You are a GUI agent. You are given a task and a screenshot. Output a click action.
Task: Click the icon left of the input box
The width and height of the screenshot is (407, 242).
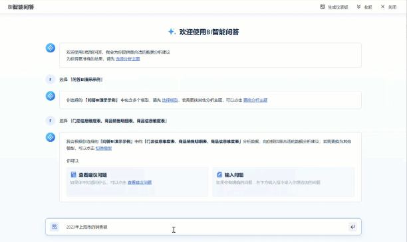point(55,227)
